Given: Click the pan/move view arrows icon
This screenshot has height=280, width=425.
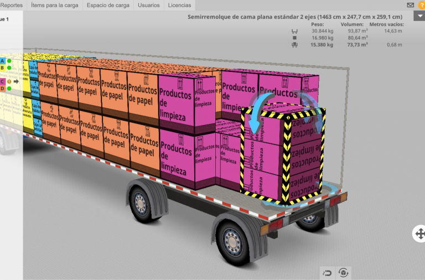Looking at the screenshot, I should click(419, 234).
